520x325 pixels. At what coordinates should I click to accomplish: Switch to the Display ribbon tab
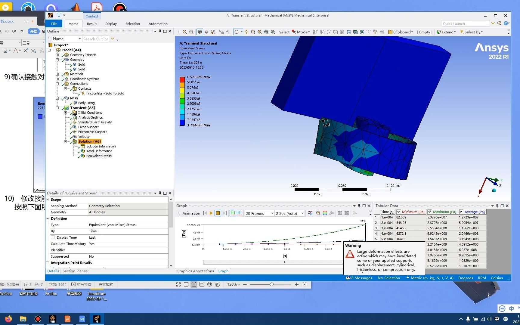111,23
